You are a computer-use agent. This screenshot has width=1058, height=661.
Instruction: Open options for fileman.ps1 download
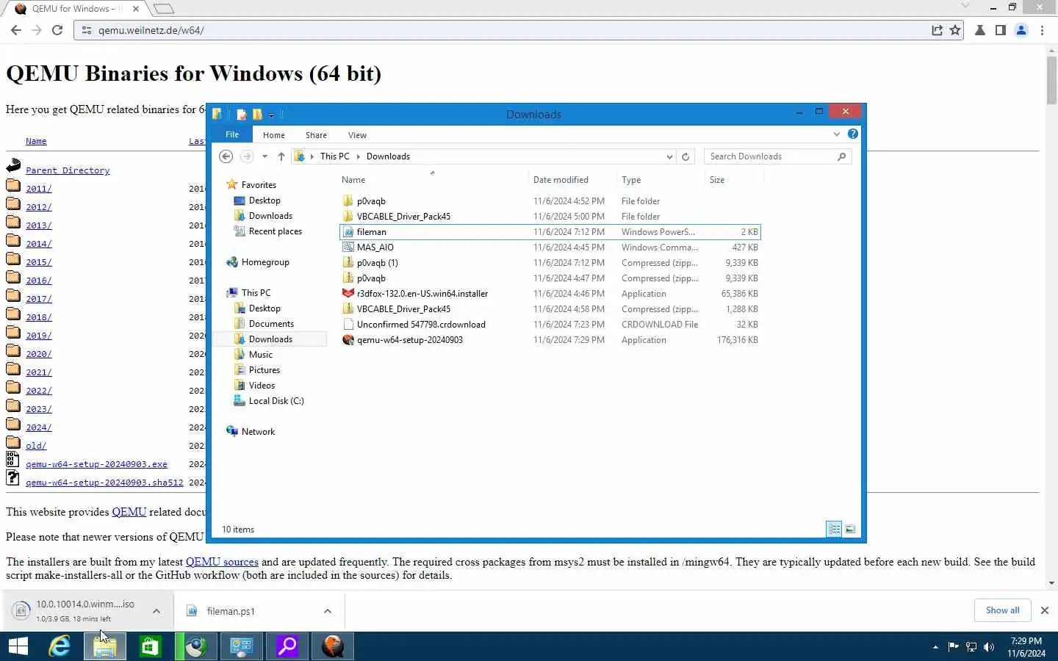click(x=328, y=610)
